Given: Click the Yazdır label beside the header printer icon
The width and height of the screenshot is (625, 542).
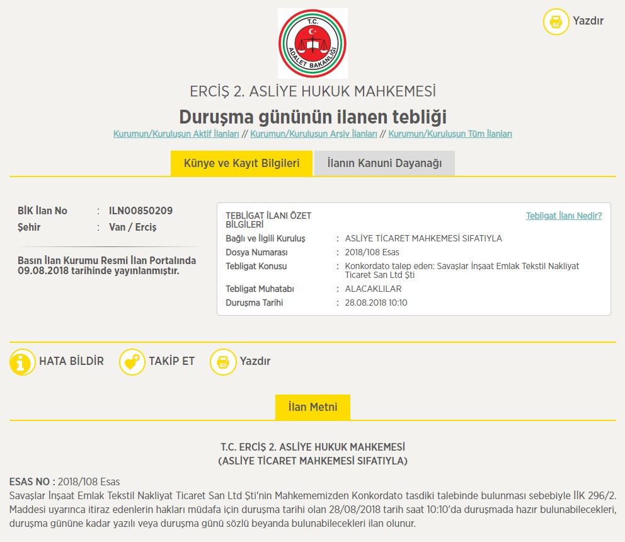Looking at the screenshot, I should point(588,21).
